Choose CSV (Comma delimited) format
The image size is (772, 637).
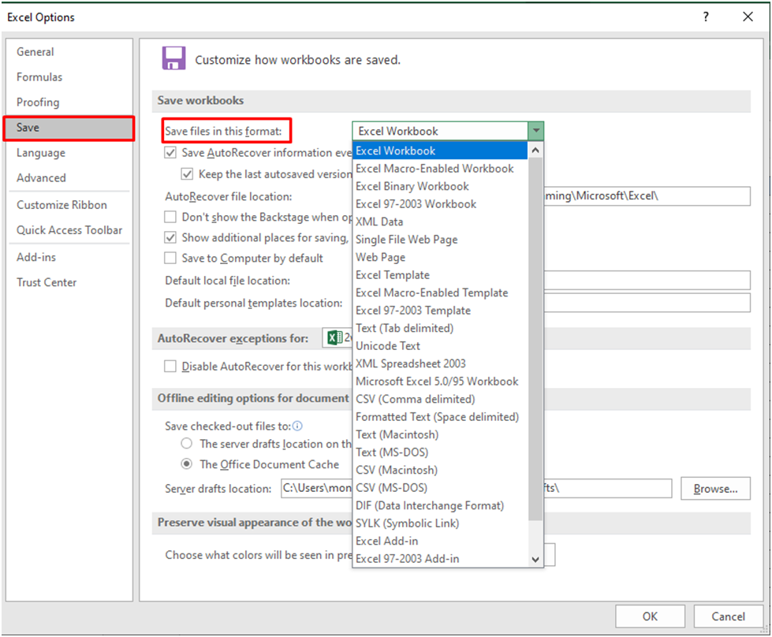tap(416, 399)
